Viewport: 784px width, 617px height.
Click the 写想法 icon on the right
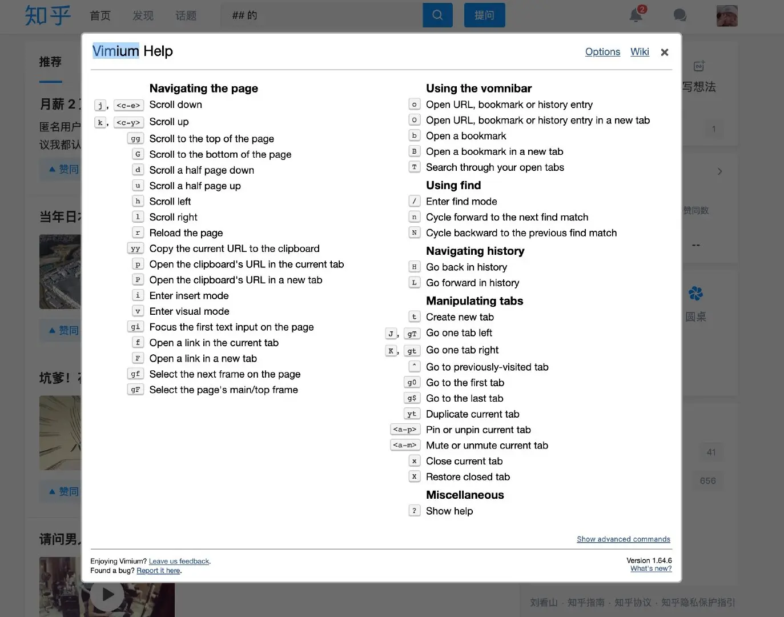pyautogui.click(x=699, y=67)
